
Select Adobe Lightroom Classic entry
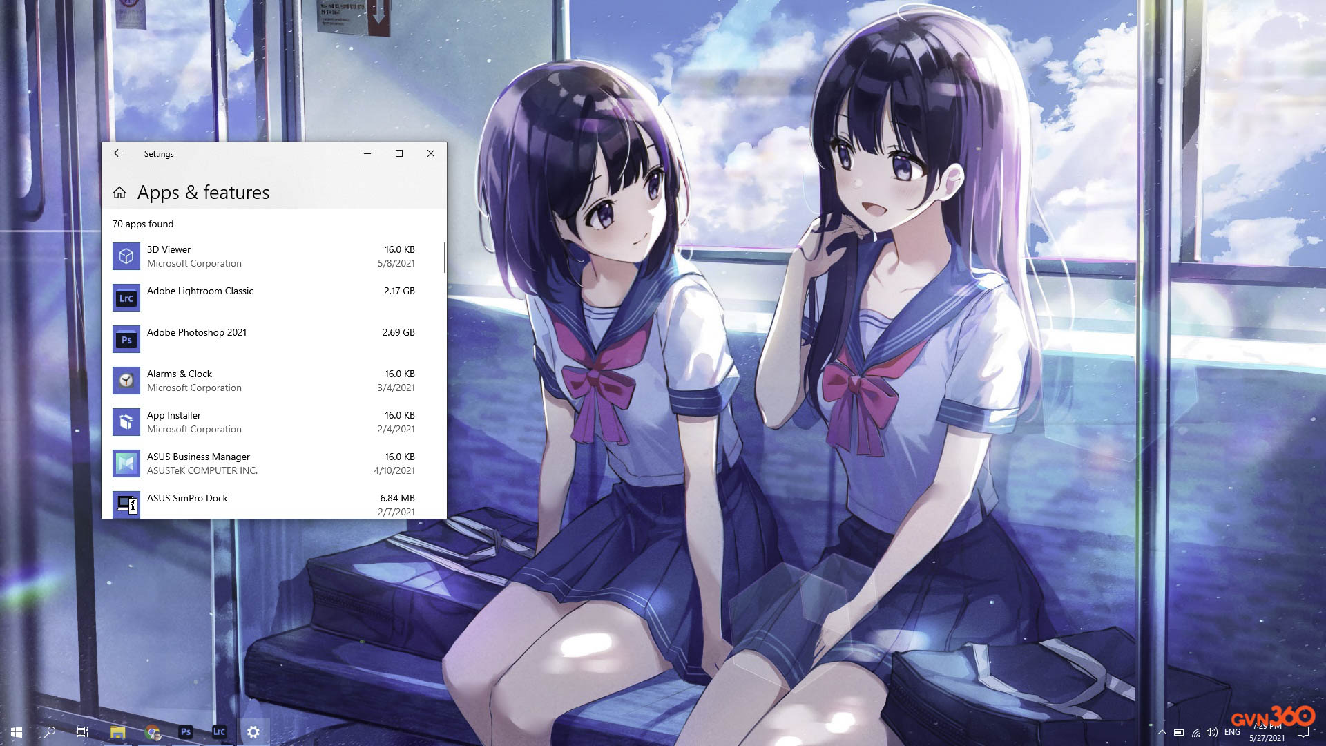pyautogui.click(x=273, y=298)
